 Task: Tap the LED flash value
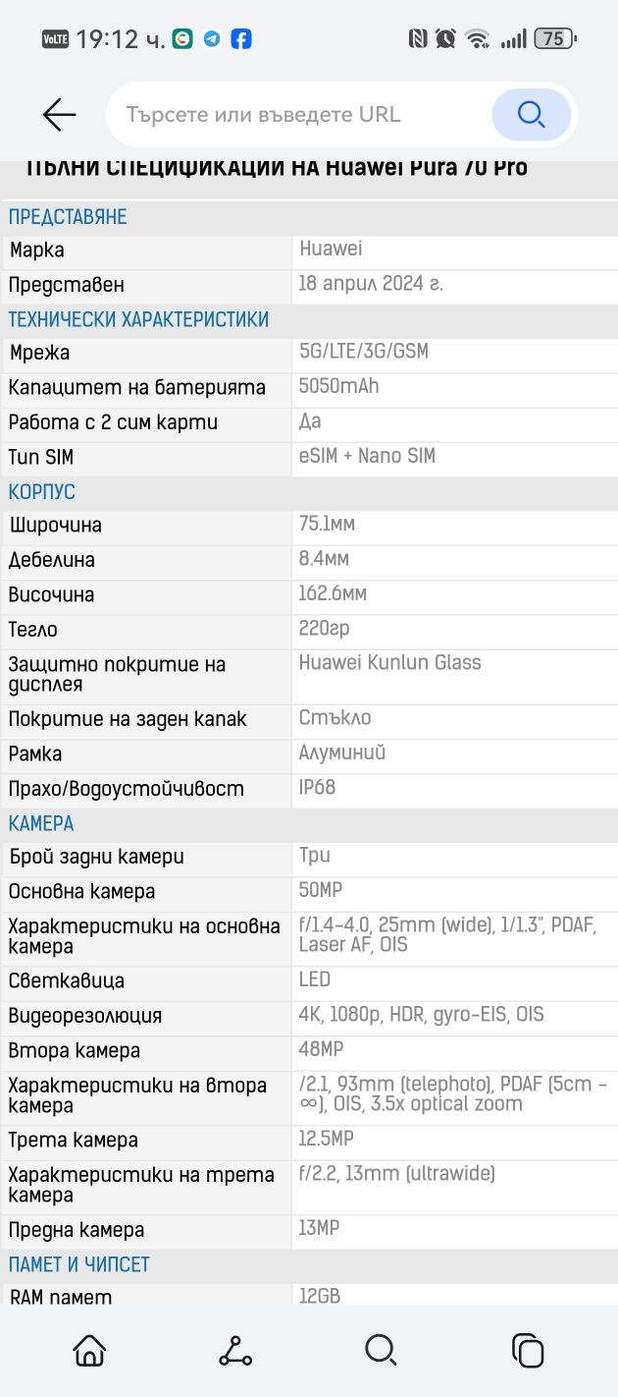click(x=315, y=979)
